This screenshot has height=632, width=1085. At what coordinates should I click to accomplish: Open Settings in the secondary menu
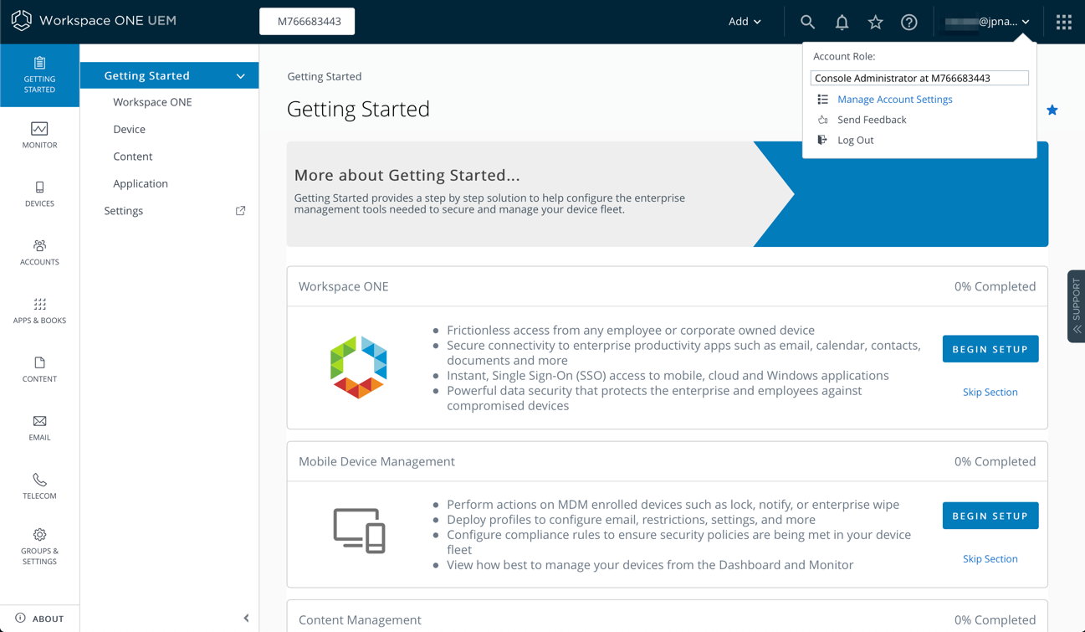[x=124, y=211]
